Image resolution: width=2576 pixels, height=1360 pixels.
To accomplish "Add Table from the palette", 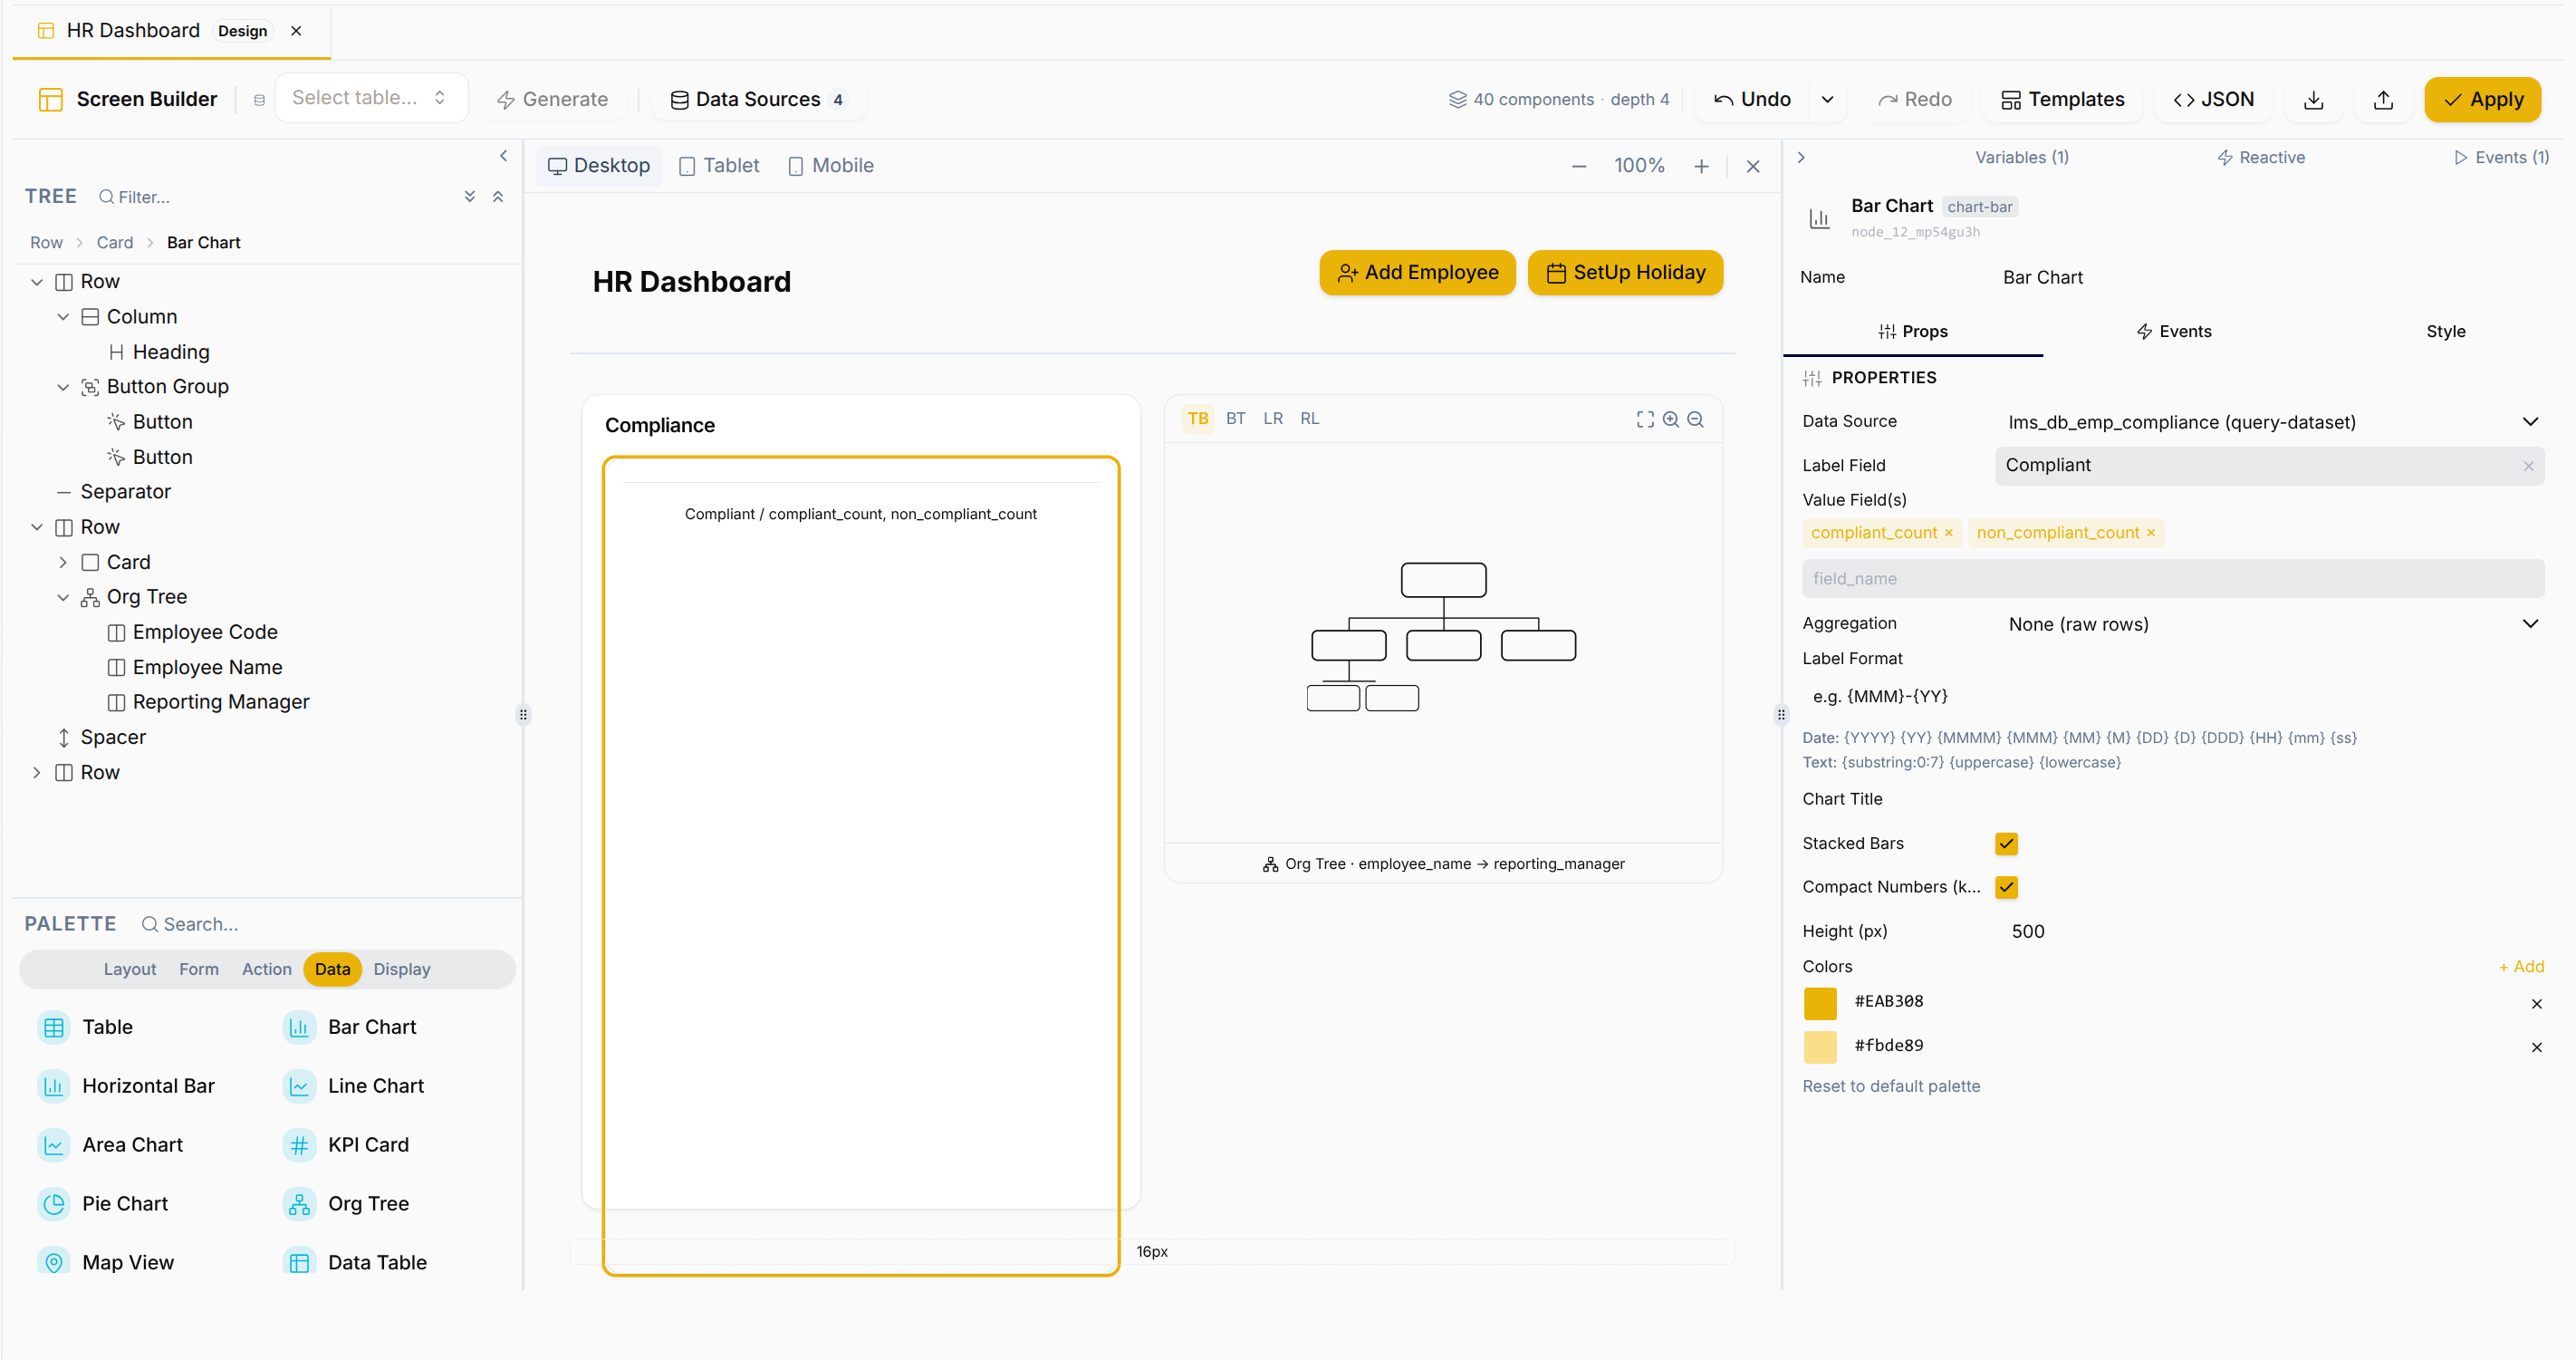I will coord(85,1027).
